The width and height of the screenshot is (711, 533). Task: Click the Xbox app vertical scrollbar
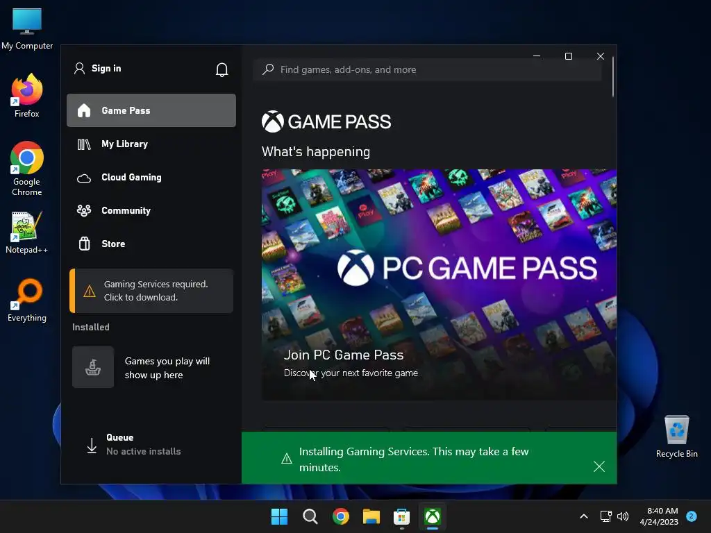(x=613, y=76)
